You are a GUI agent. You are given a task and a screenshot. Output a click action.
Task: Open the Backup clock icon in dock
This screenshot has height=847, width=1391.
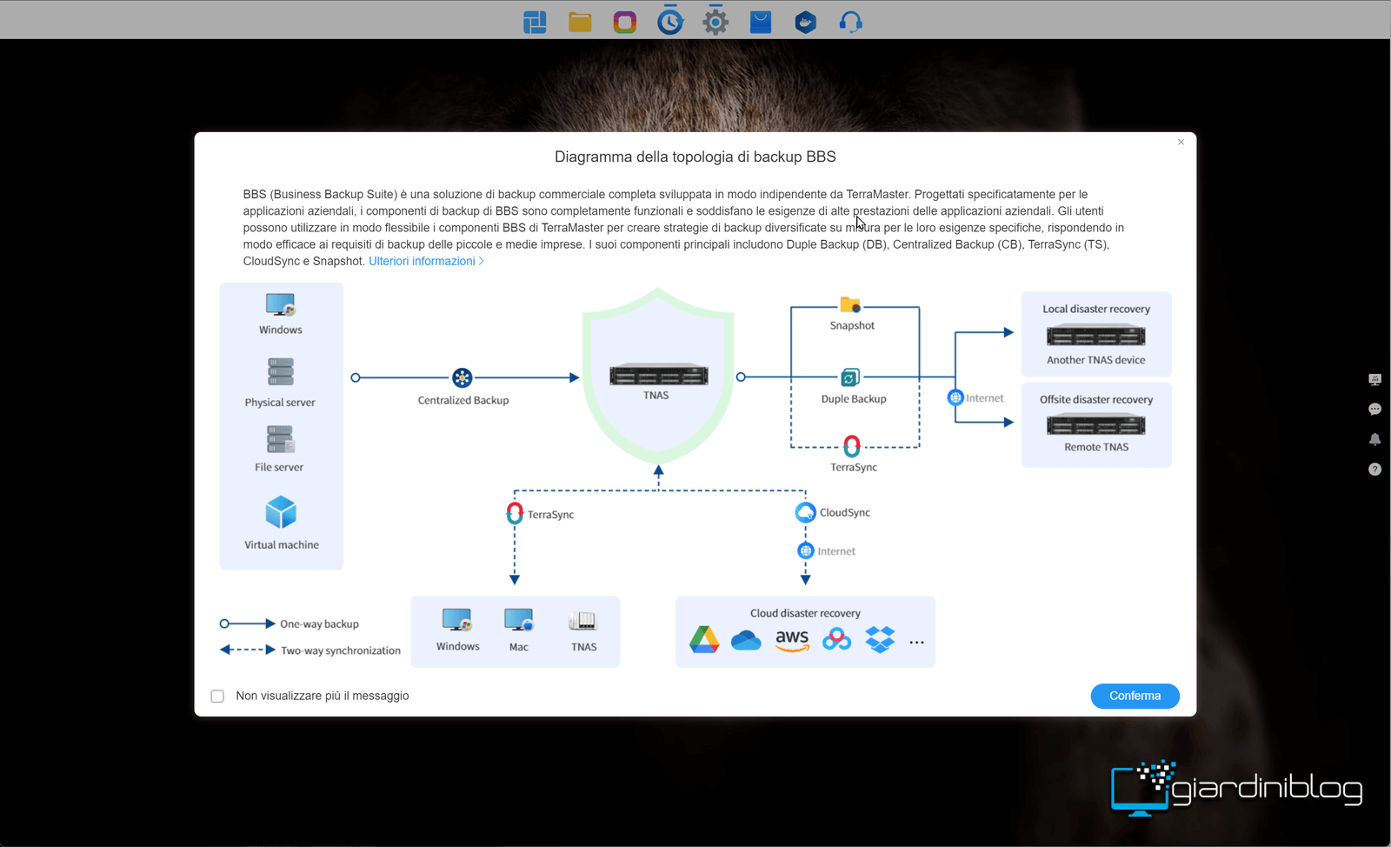670,21
